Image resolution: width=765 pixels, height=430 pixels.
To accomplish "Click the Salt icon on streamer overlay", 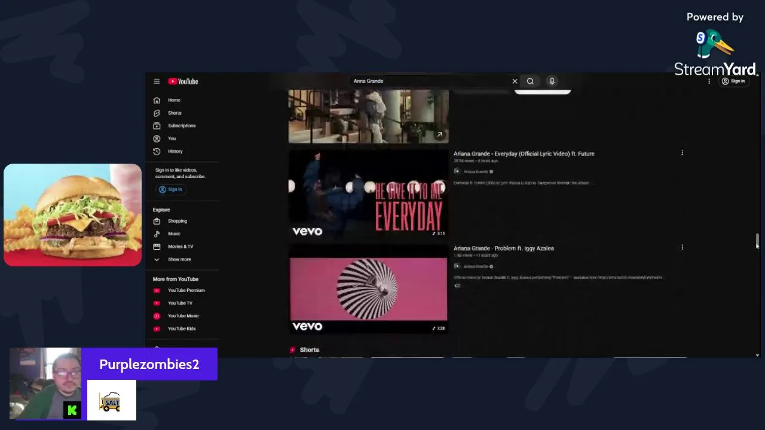I will [112, 401].
